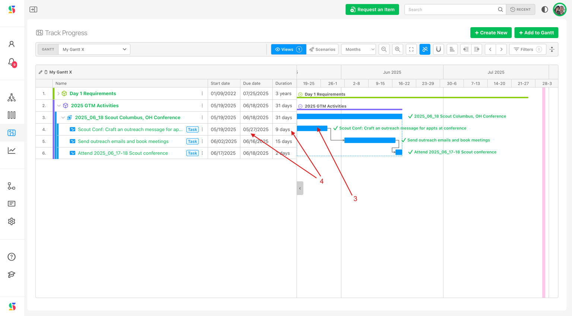
Task: Expand the Day 1 Requirements row
Action: coord(58,94)
